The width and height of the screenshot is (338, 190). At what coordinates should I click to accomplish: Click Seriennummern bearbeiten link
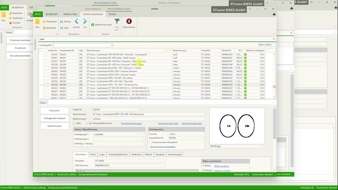(x=163, y=147)
